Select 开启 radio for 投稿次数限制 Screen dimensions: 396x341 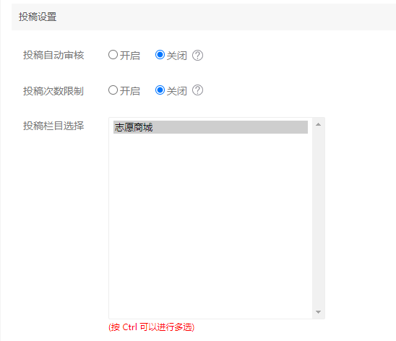pos(113,90)
